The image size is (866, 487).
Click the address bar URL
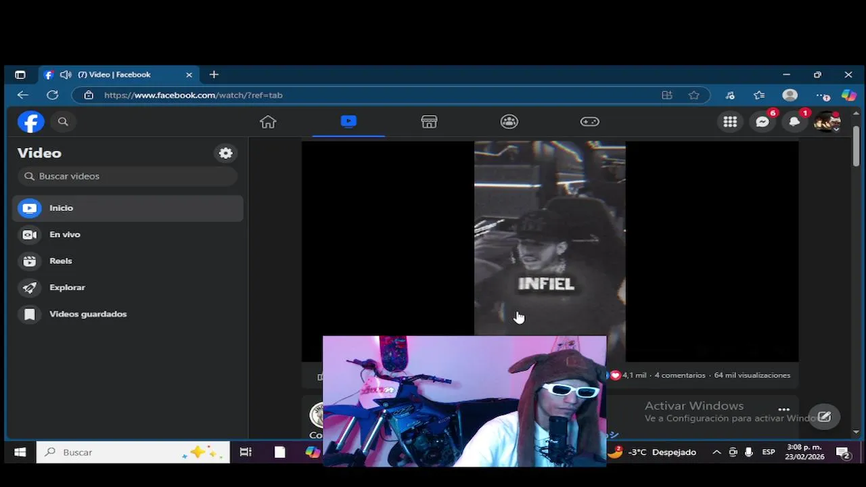(193, 95)
